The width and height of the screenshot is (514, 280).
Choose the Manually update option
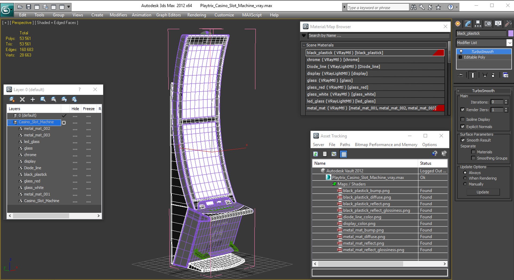[465, 184]
